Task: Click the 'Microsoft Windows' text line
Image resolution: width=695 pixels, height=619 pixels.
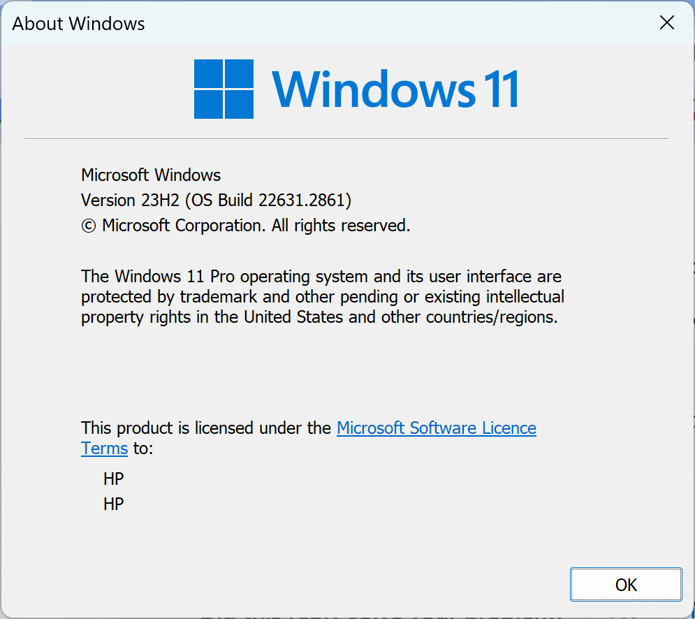Action: [151, 175]
